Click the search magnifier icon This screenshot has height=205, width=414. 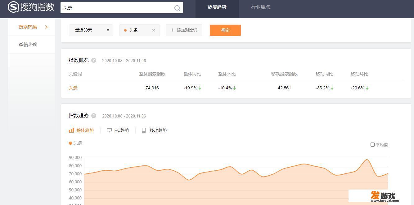click(x=177, y=8)
